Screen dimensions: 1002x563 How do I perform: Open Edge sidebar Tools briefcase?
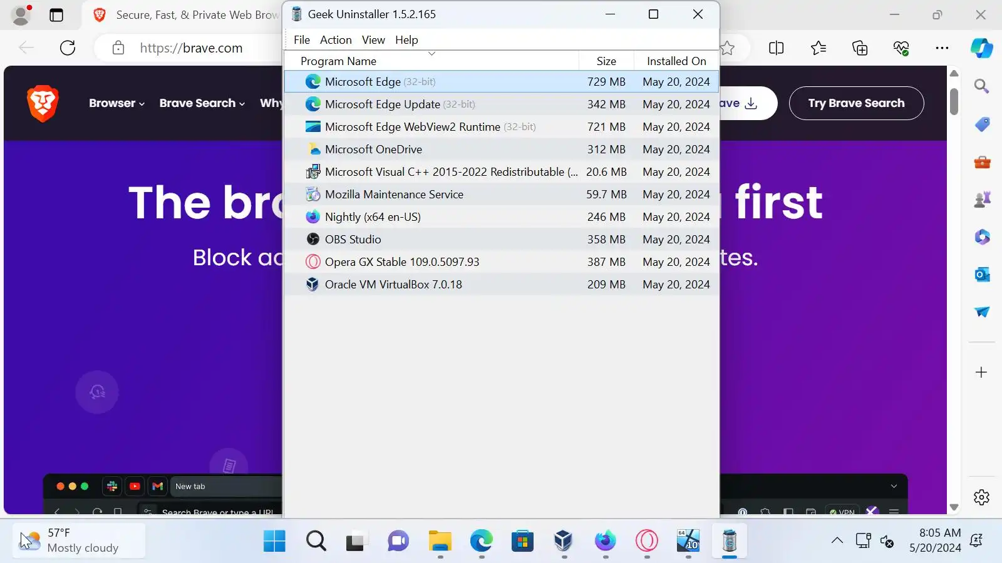[x=981, y=163]
